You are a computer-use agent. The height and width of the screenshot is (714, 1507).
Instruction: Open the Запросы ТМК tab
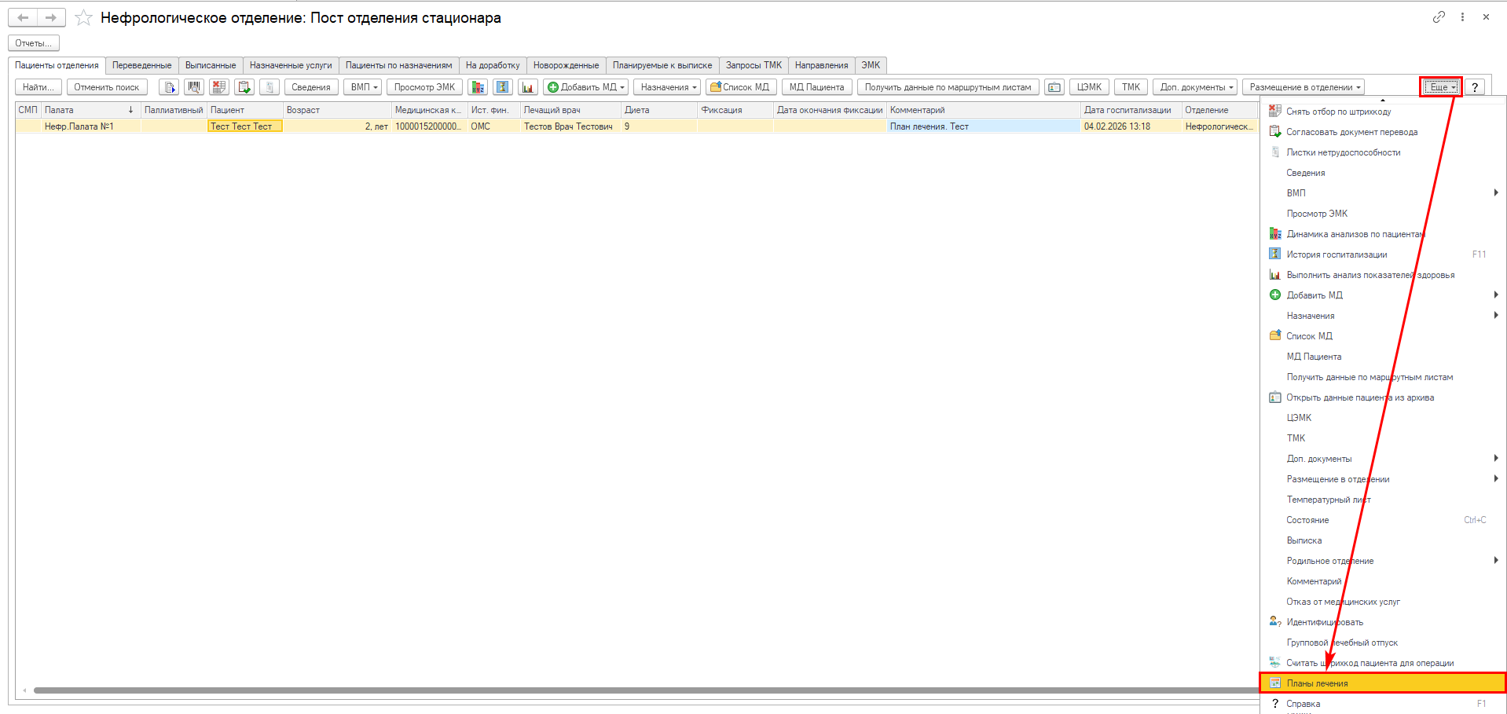[x=753, y=65]
